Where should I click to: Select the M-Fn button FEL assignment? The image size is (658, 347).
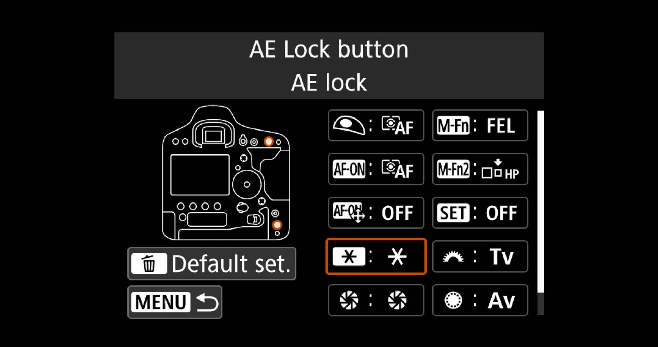pyautogui.click(x=480, y=125)
